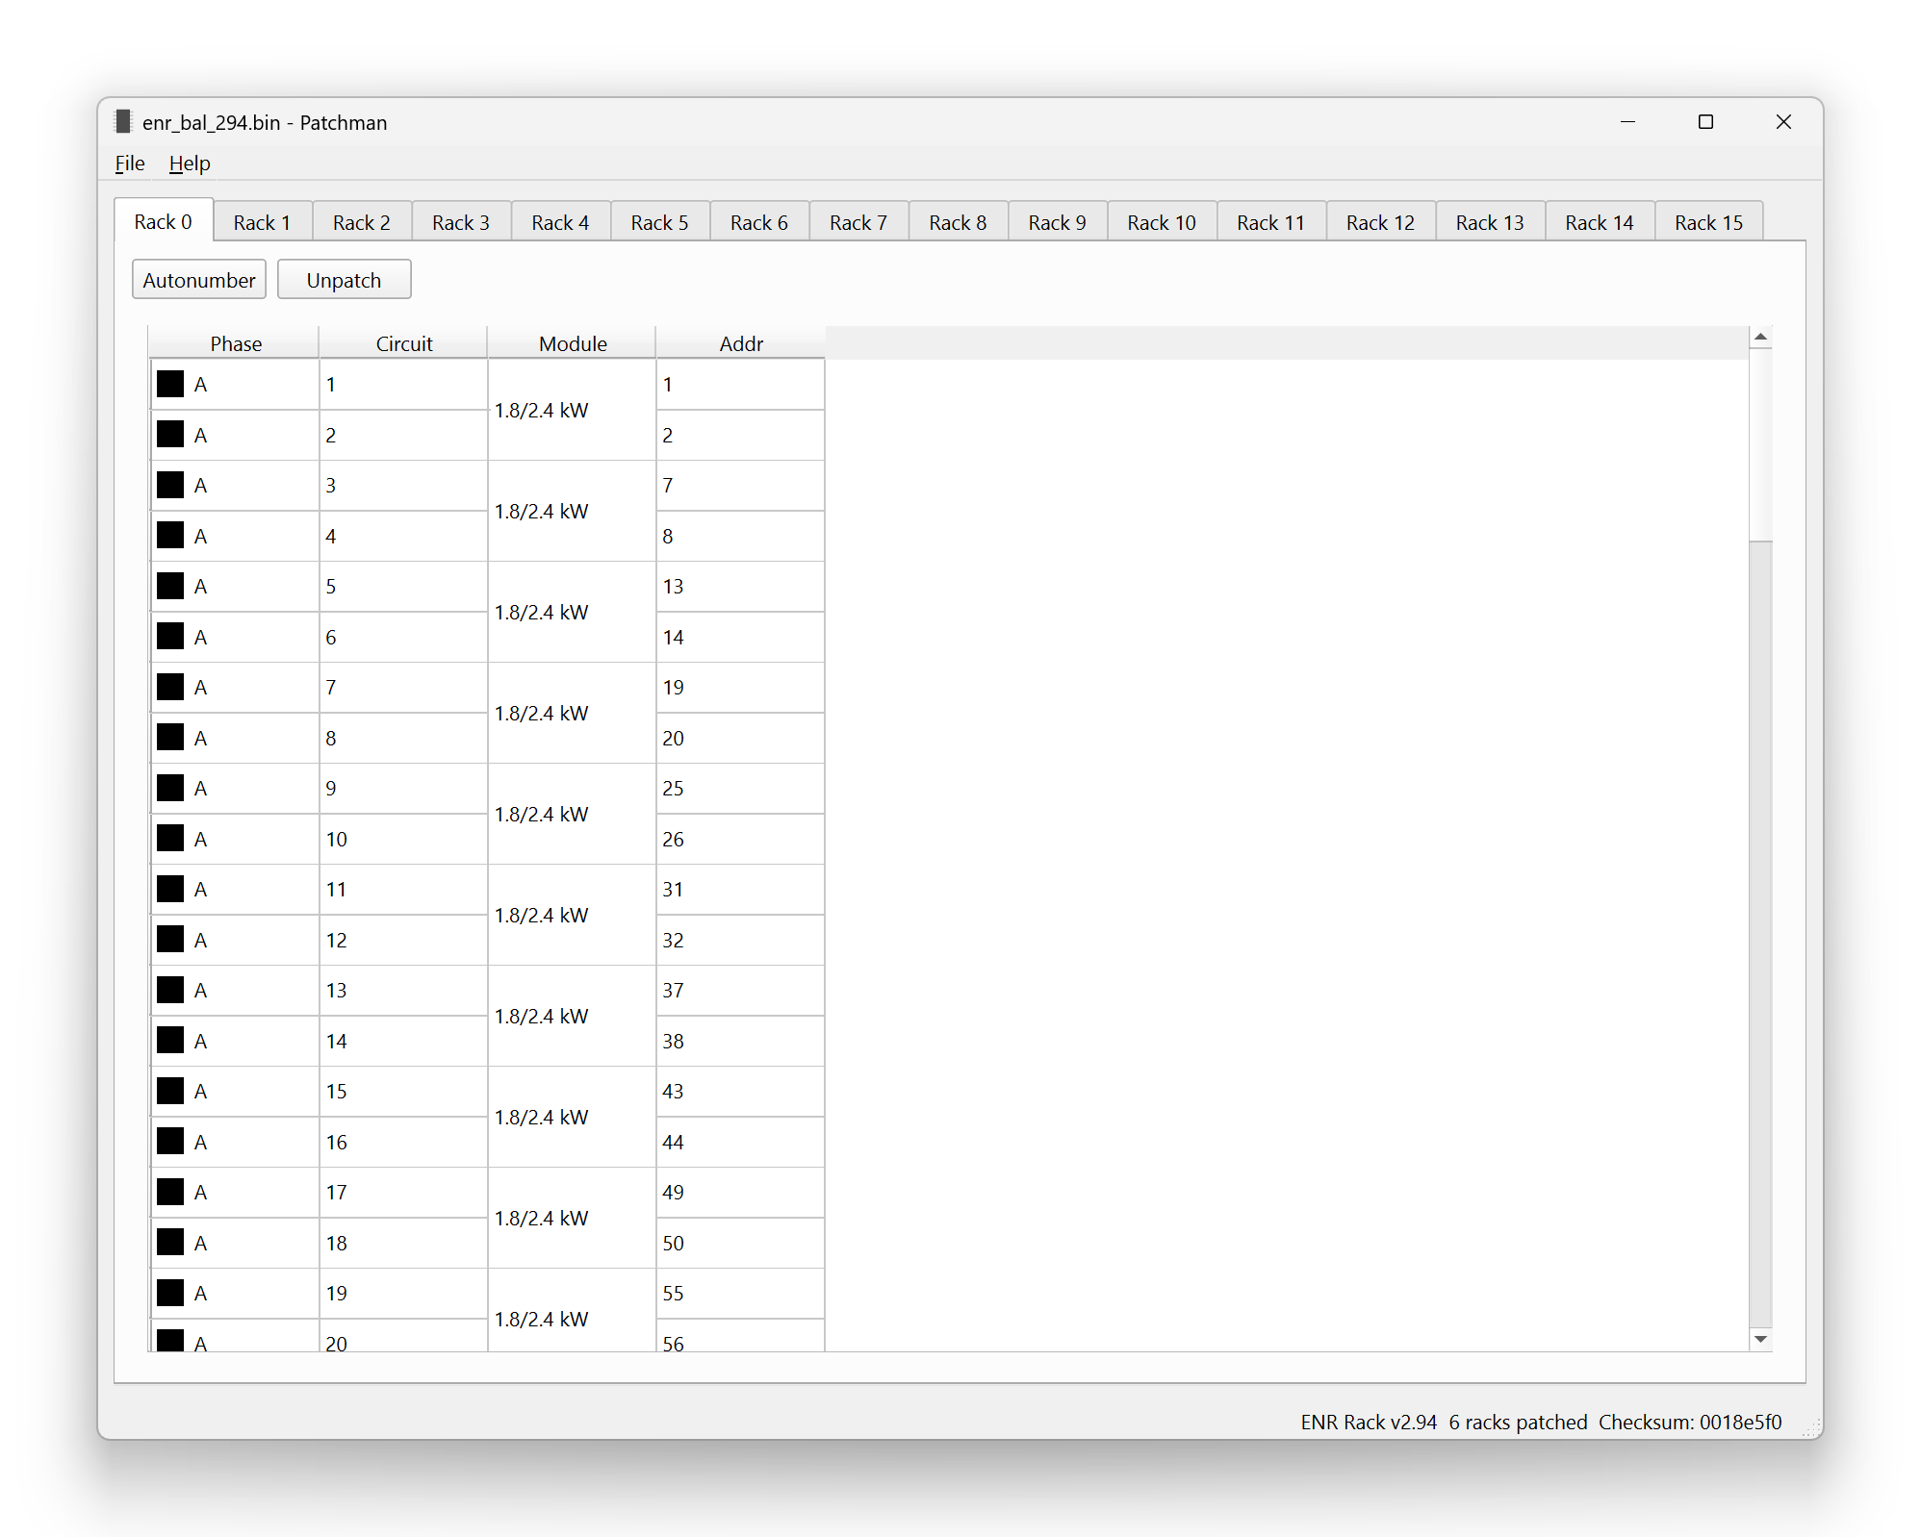Switch to the Rack 11 tab
Screen dimensions: 1921x1537
pos(1271,222)
